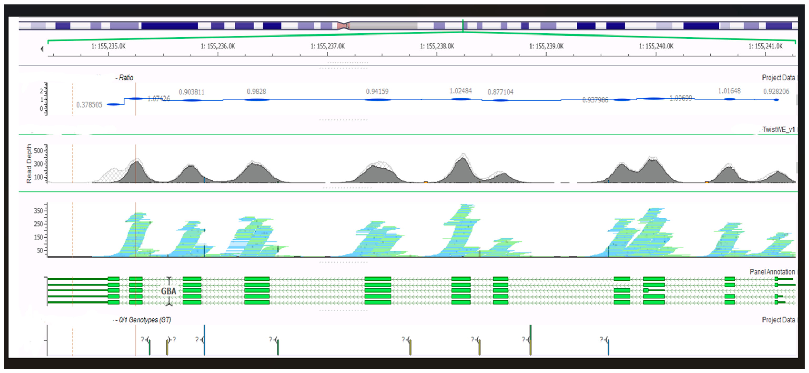Click the GBA gene label
Screen dimensions: 809x373
click(169, 291)
